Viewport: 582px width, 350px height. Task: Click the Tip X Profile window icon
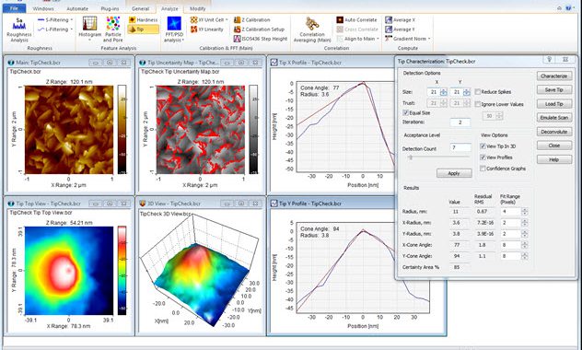pos(274,63)
